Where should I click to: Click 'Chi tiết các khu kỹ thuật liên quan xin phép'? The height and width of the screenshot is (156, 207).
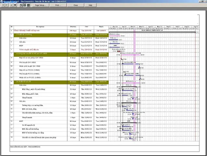[x=39, y=137]
